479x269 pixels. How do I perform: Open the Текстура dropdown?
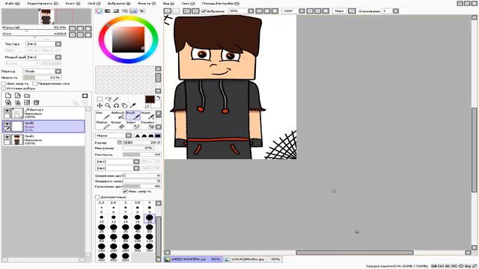[x=58, y=44]
